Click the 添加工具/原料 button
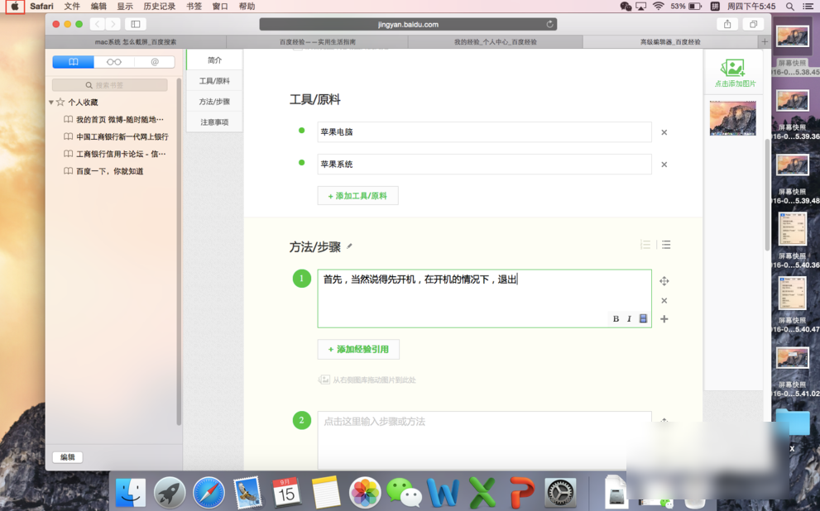The image size is (820, 511). pyautogui.click(x=357, y=195)
